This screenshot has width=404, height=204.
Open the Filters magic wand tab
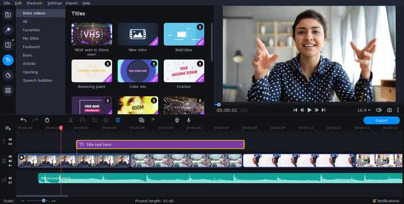pyautogui.click(x=8, y=30)
